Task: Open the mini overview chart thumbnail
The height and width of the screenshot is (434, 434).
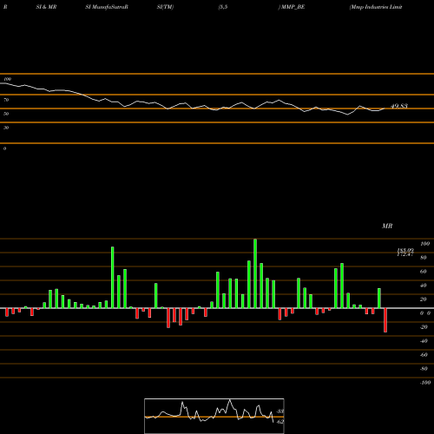Action: (x=214, y=416)
